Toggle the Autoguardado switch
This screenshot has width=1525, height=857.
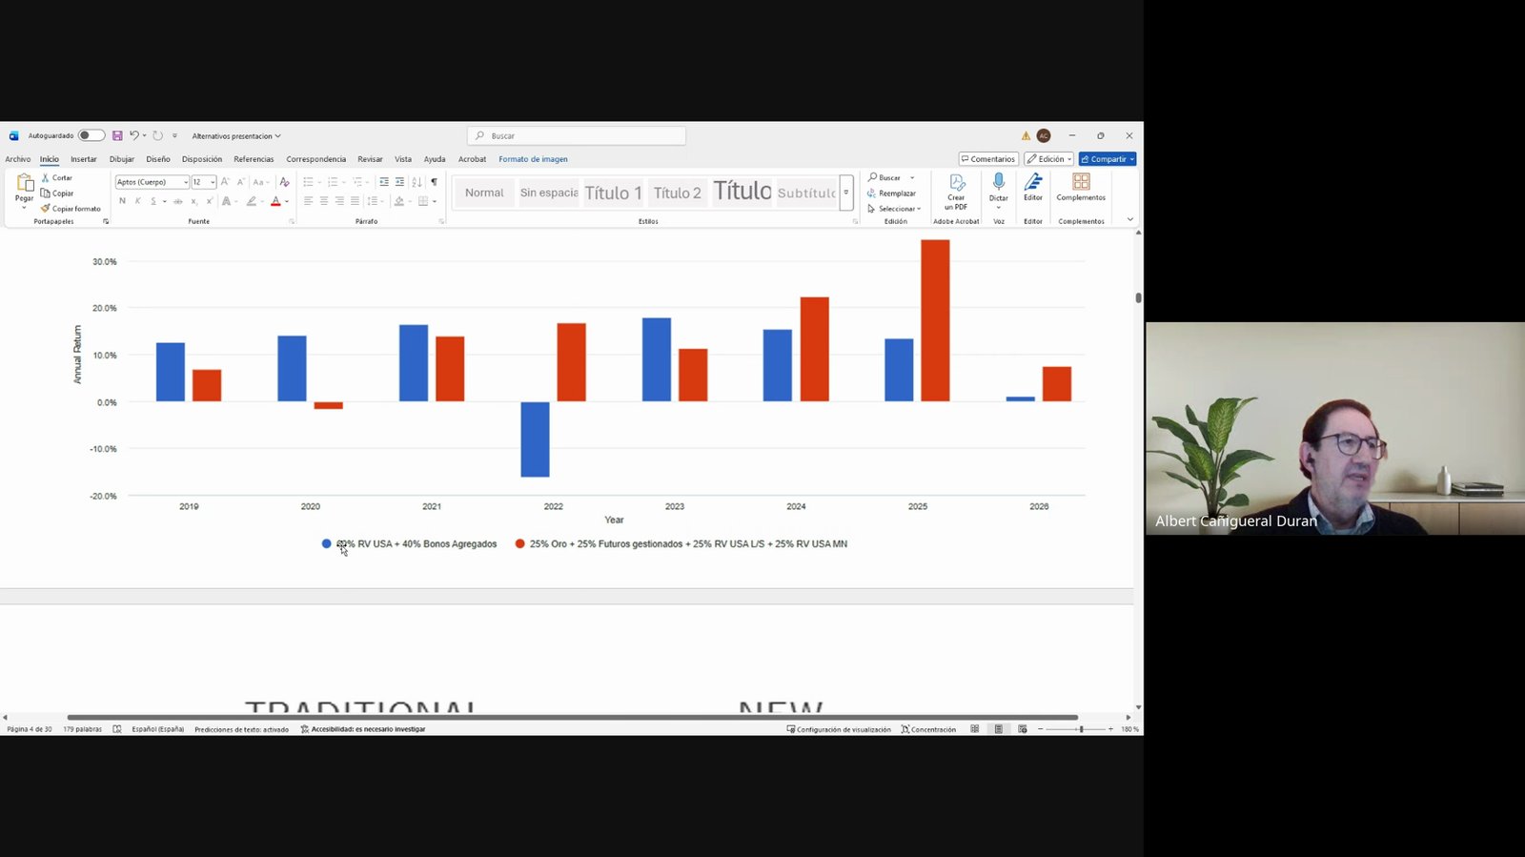pos(91,135)
